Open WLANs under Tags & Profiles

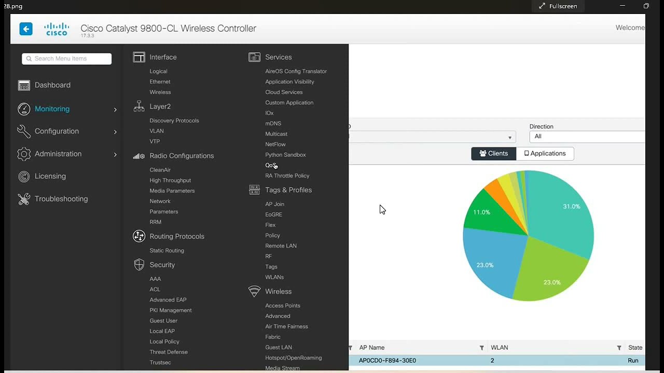click(274, 277)
